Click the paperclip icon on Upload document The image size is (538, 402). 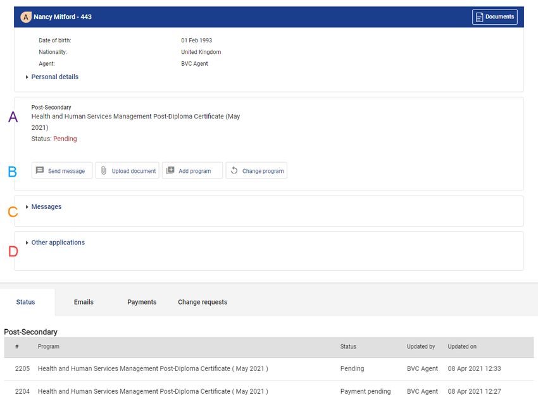(104, 170)
